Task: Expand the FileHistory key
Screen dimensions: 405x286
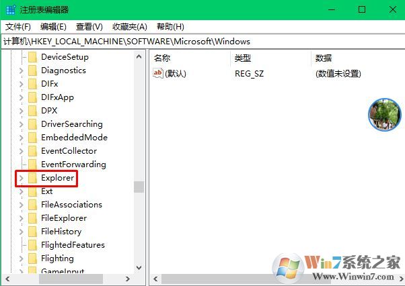Action: (22, 232)
